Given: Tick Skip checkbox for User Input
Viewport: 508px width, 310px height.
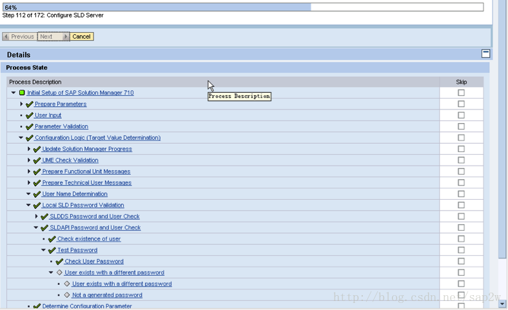Looking at the screenshot, I should (x=461, y=115).
